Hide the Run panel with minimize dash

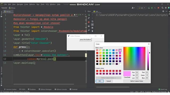[x=167, y=11]
